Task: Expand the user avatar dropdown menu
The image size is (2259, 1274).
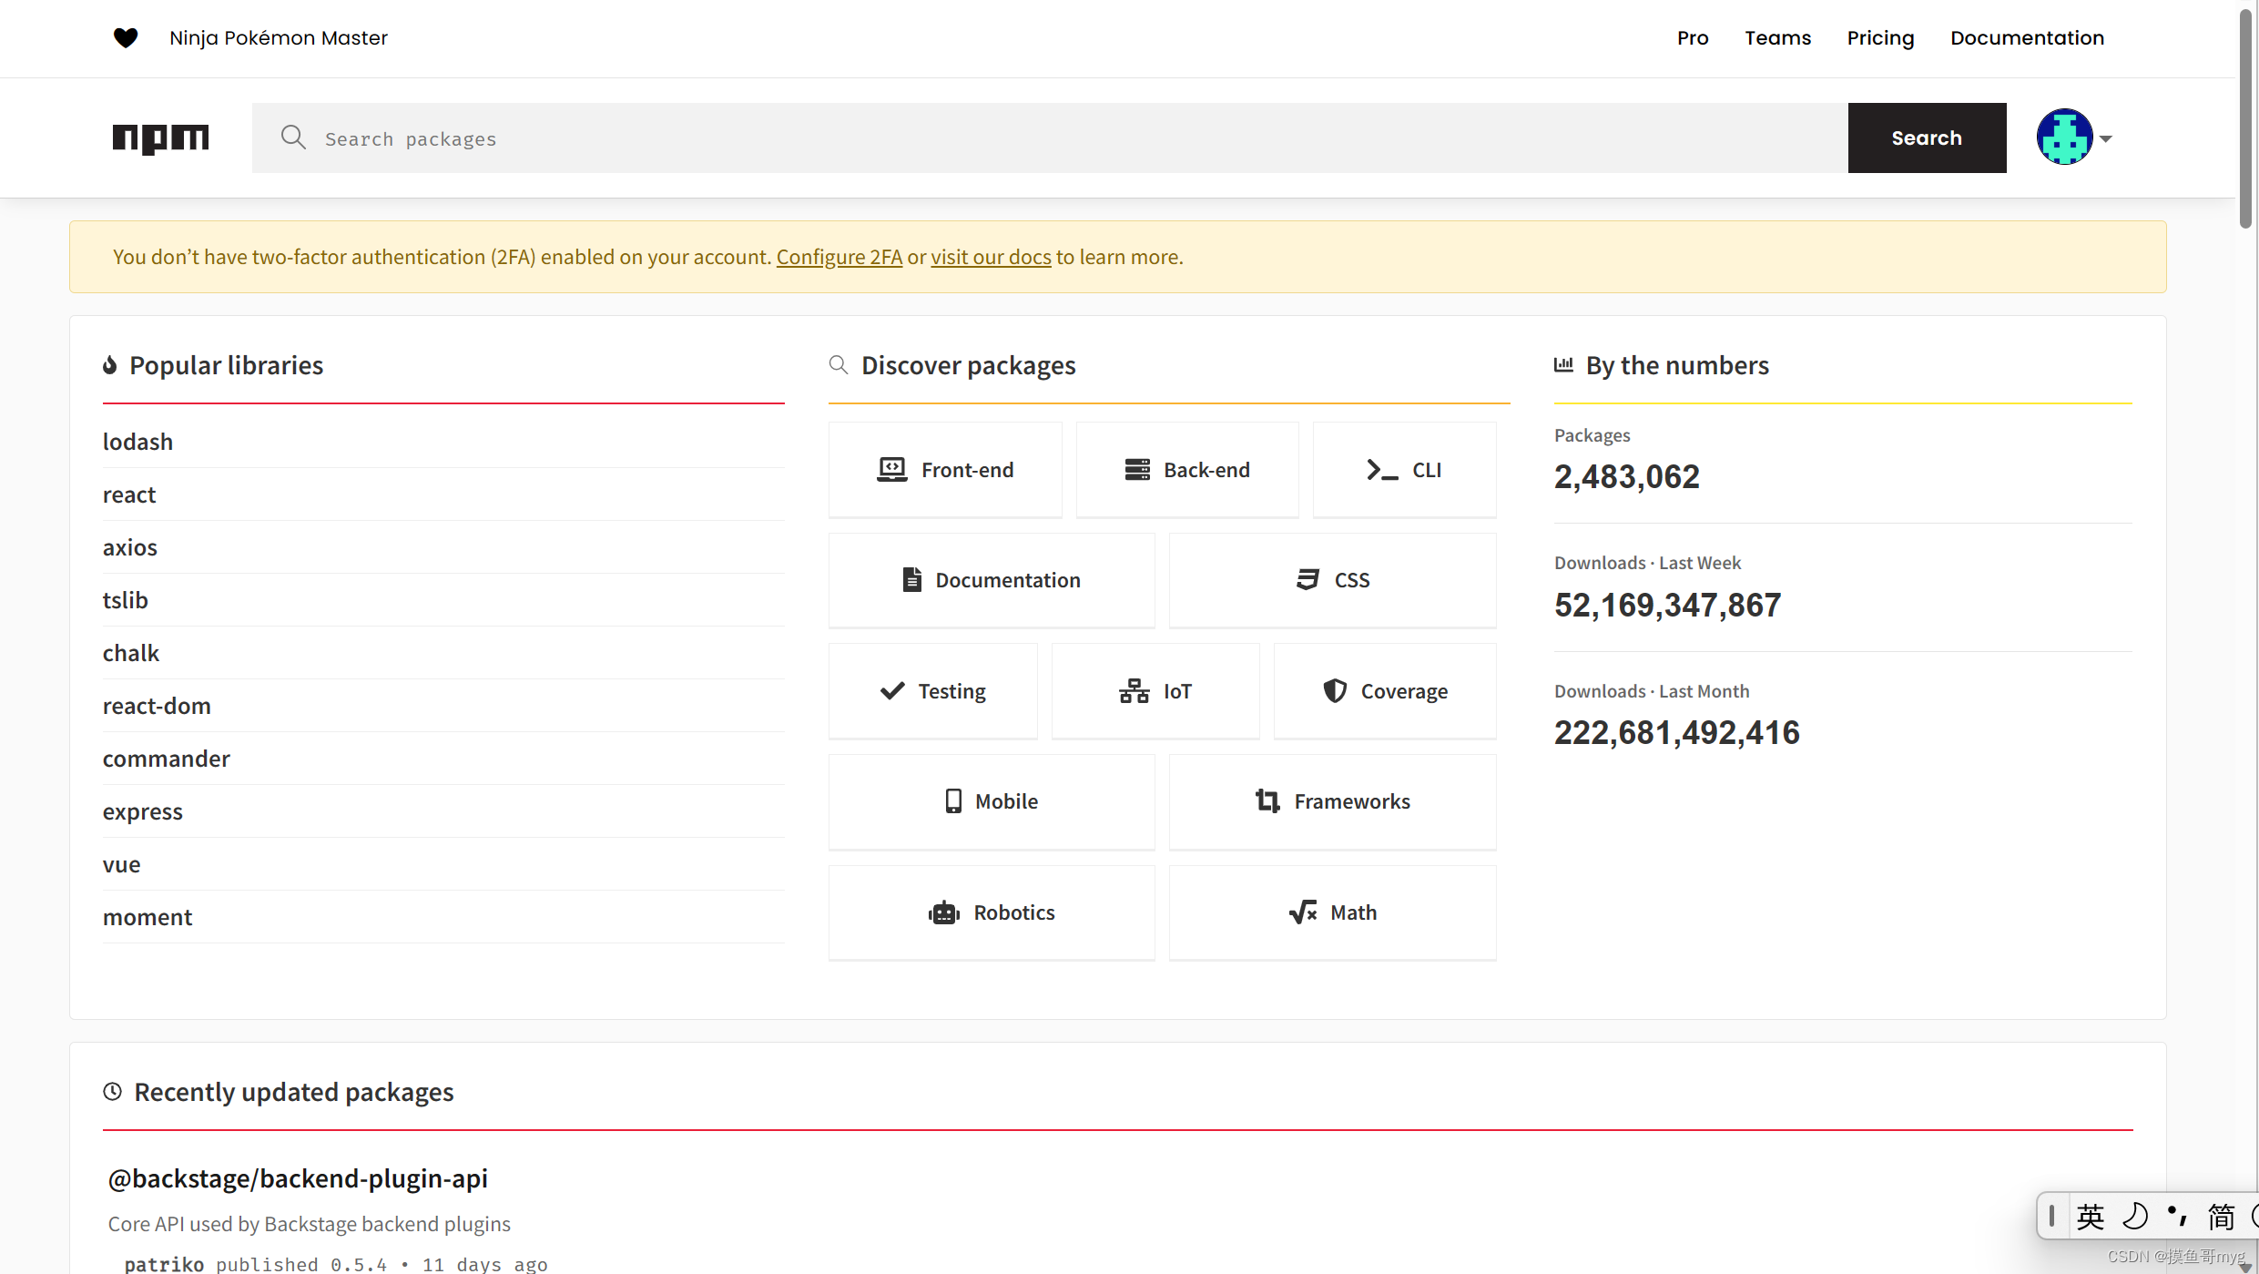Action: click(x=2064, y=138)
